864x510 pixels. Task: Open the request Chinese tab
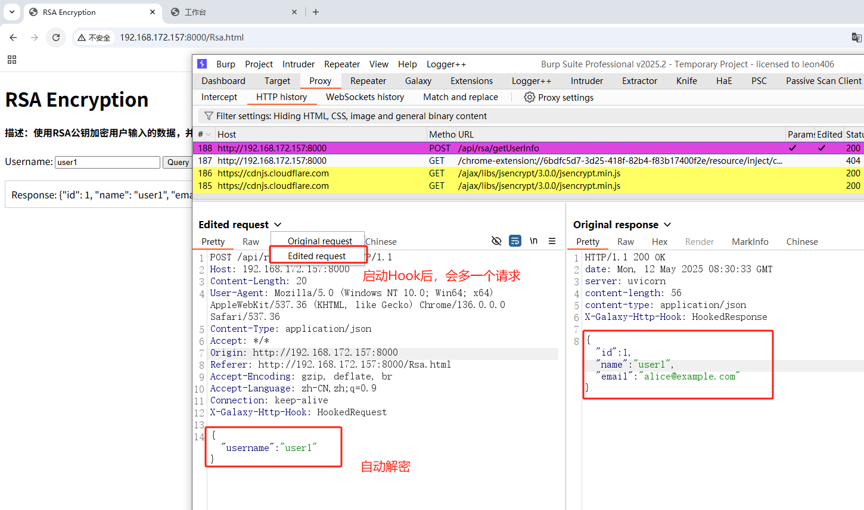click(x=381, y=241)
